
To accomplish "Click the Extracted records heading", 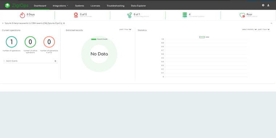I will tap(74, 30).
